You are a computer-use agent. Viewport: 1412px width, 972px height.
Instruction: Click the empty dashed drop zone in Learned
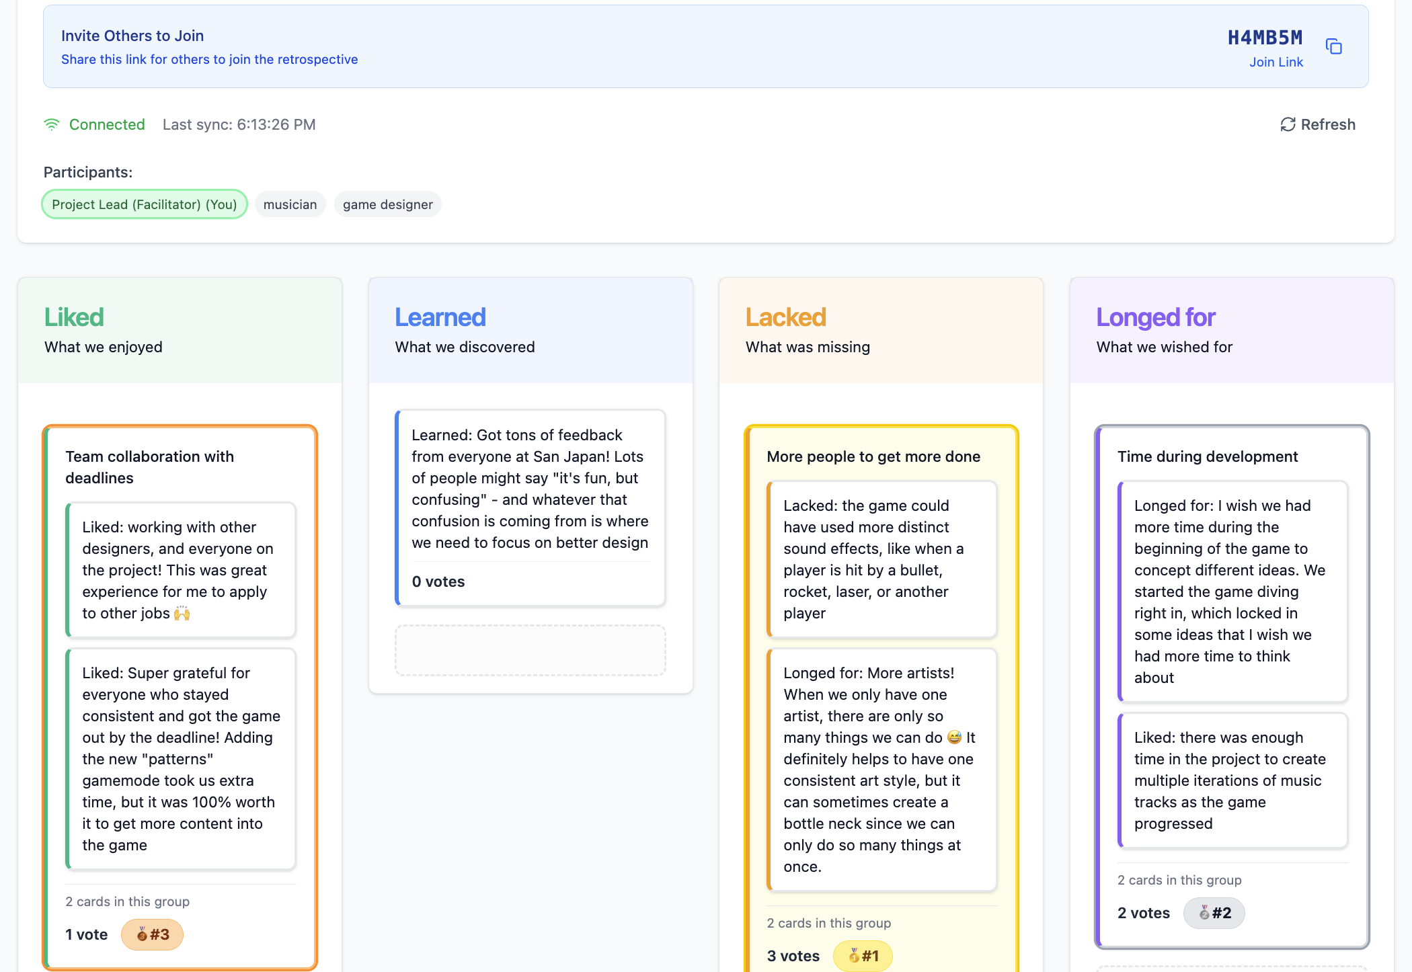[x=530, y=650]
